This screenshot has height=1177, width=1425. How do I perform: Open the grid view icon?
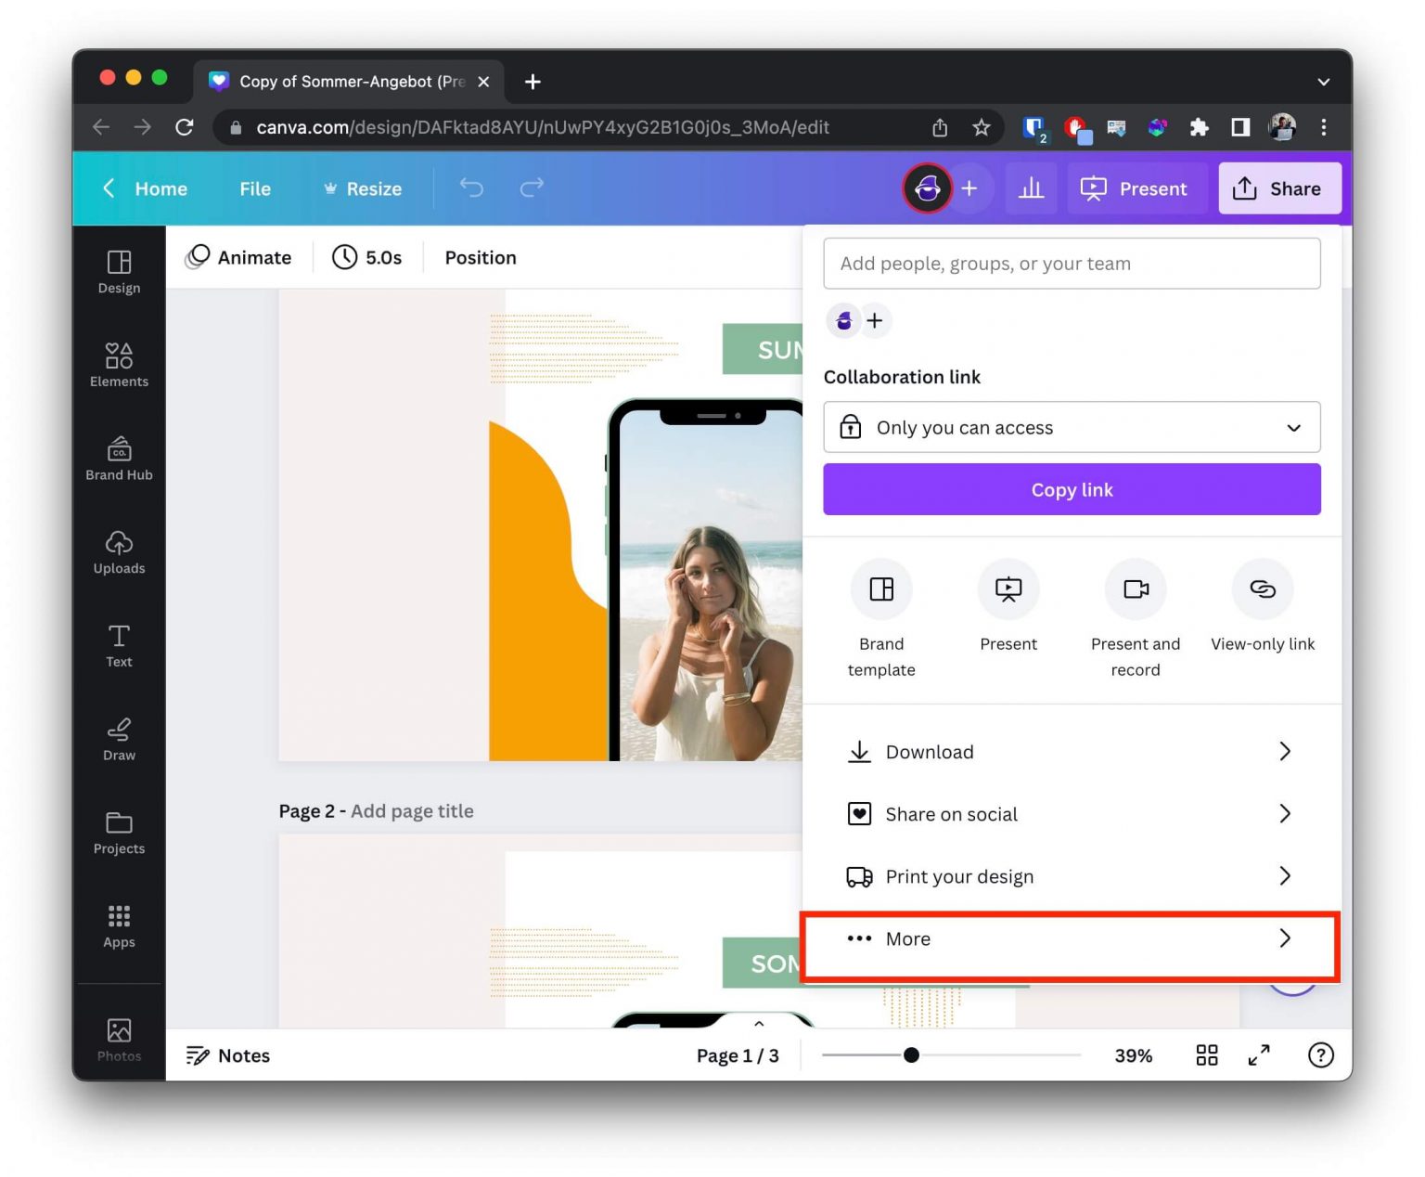1206,1054
